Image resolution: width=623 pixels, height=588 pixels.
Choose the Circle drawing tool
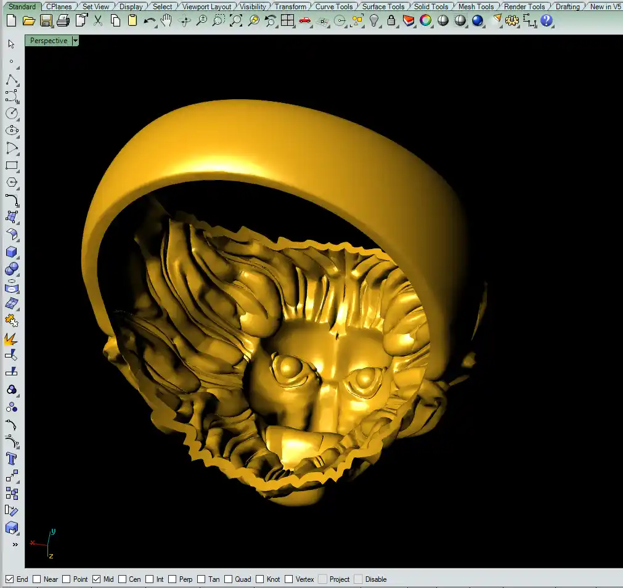[11, 113]
